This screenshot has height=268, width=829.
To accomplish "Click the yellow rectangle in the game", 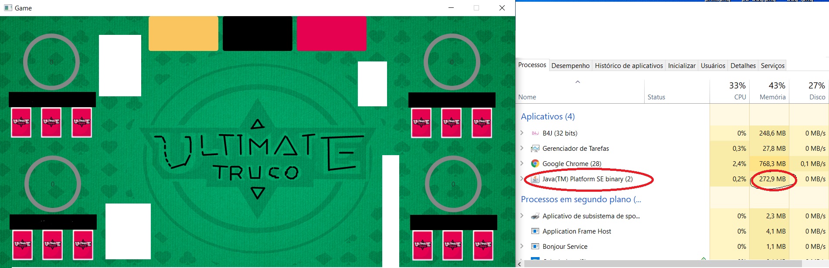I will tap(183, 34).
